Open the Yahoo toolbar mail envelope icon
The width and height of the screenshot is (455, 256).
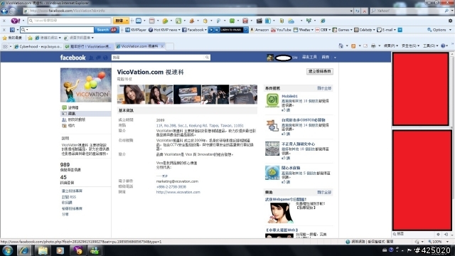pos(139,21)
